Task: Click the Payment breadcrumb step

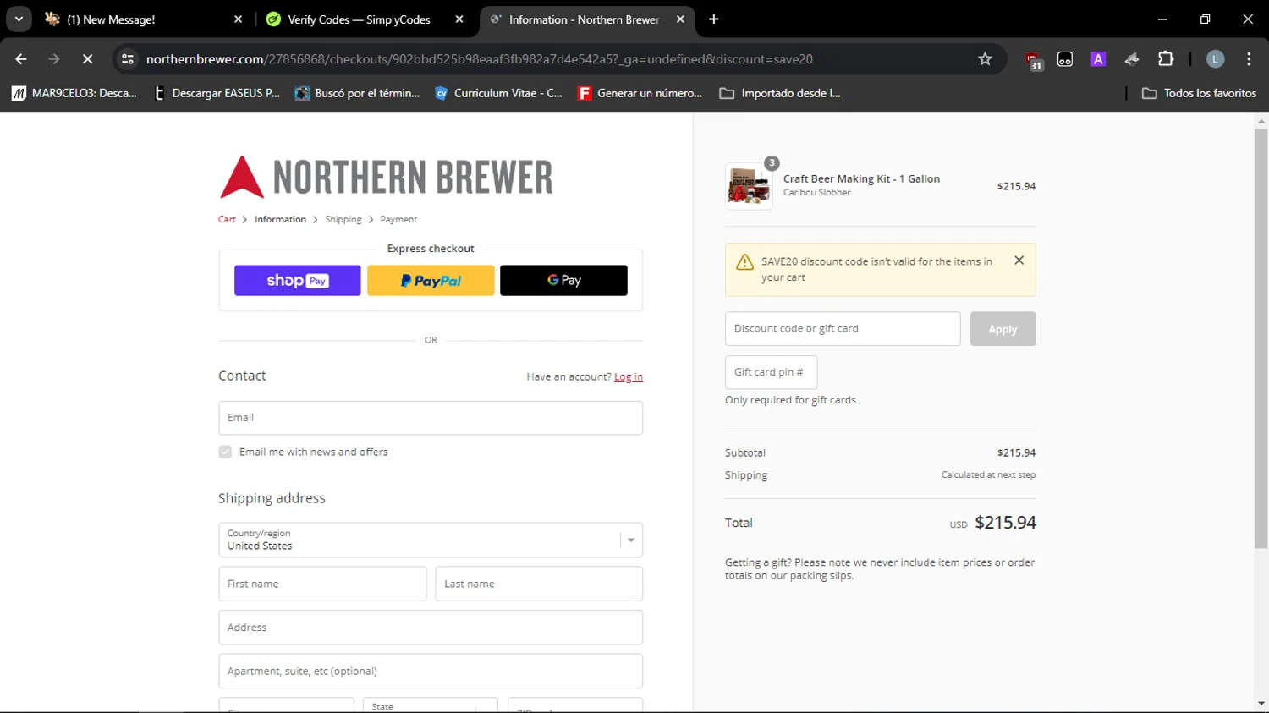Action: 398,219
